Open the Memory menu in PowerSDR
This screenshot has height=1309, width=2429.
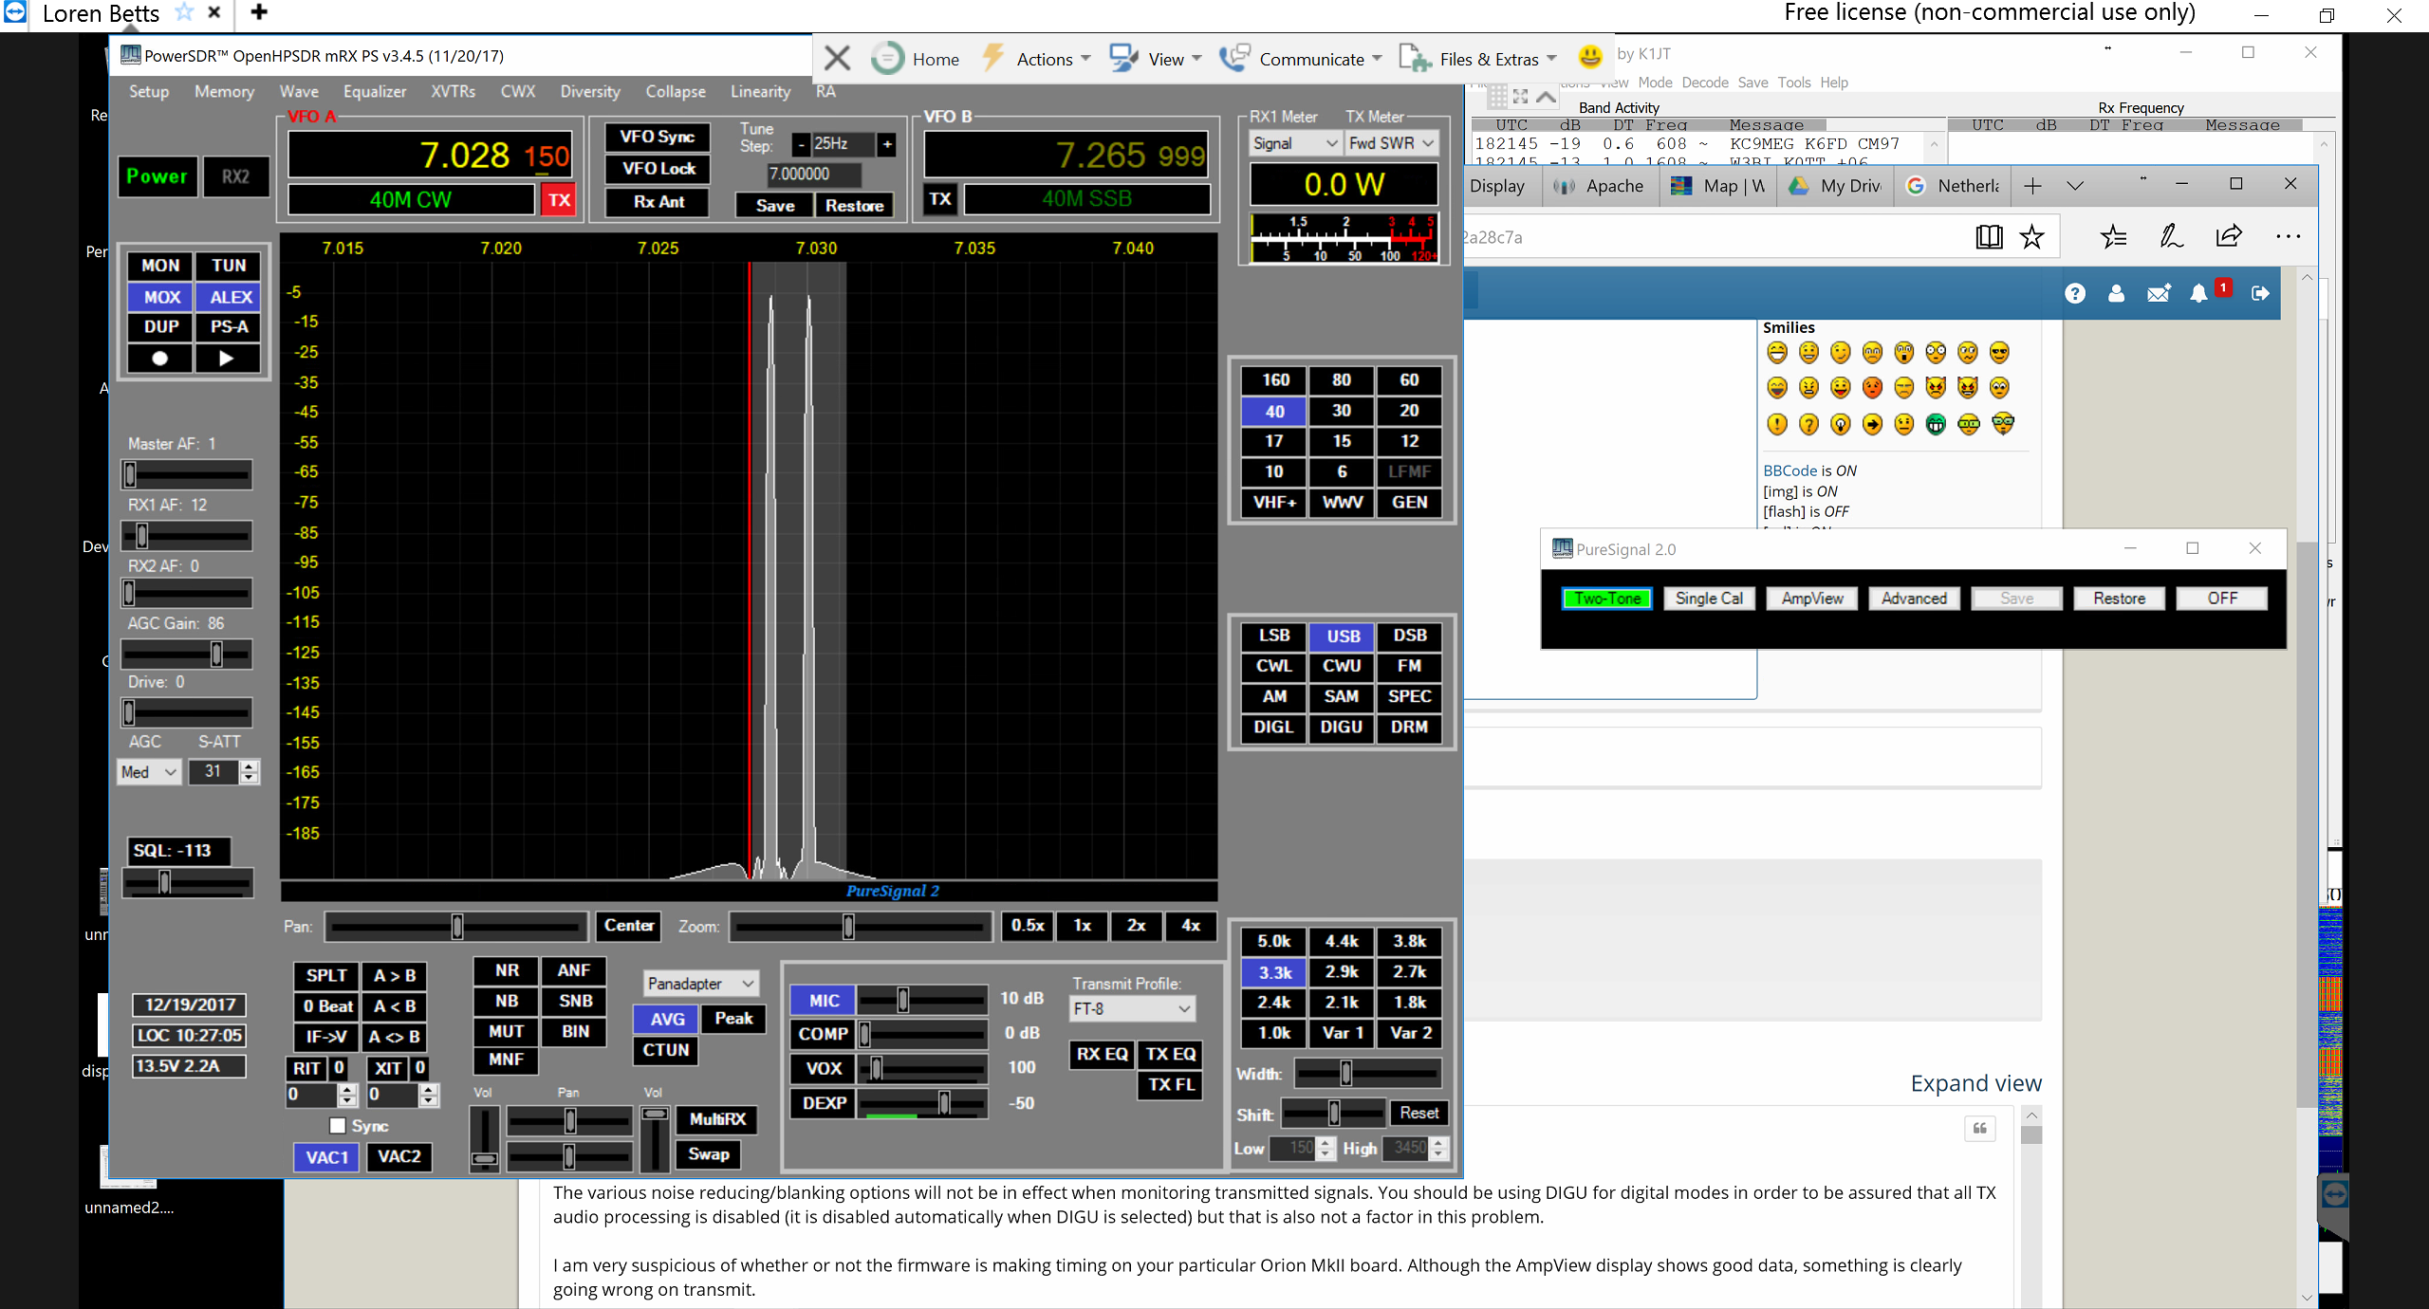click(224, 92)
